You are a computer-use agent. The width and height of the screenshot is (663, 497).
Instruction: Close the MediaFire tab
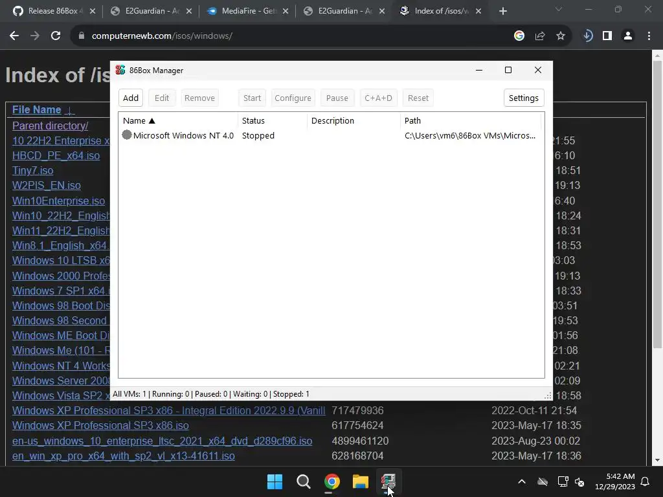coord(286,12)
